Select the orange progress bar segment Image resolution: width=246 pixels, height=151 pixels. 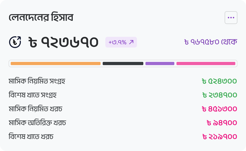coord(56,63)
